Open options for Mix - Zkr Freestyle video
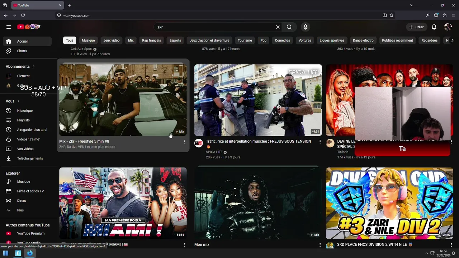Screen dimensions: 459x258 185,142
